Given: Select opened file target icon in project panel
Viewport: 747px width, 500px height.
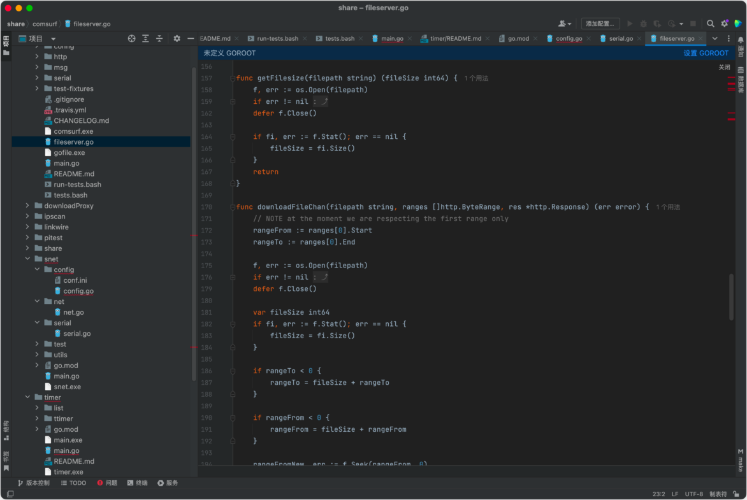Looking at the screenshot, I should pyautogui.click(x=131, y=39).
